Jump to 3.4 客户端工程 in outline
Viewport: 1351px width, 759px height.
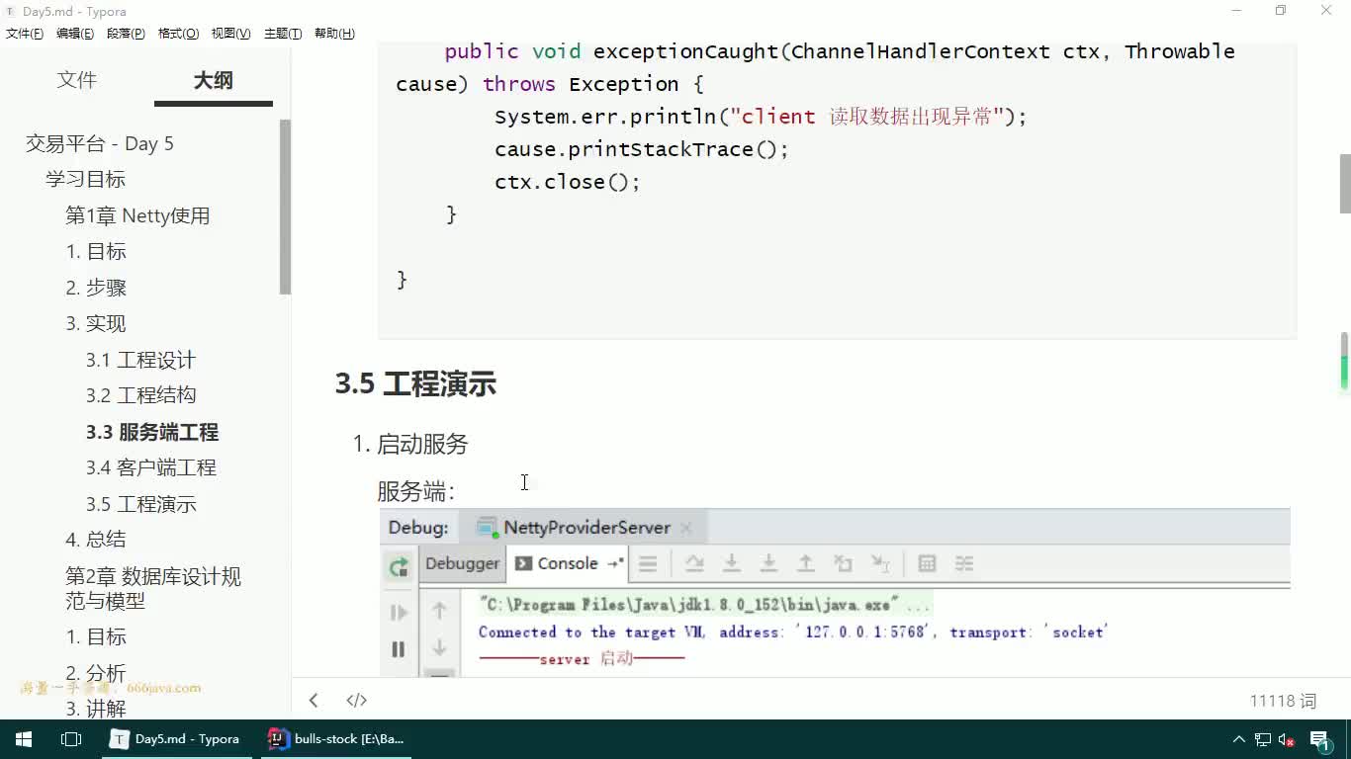[150, 467]
